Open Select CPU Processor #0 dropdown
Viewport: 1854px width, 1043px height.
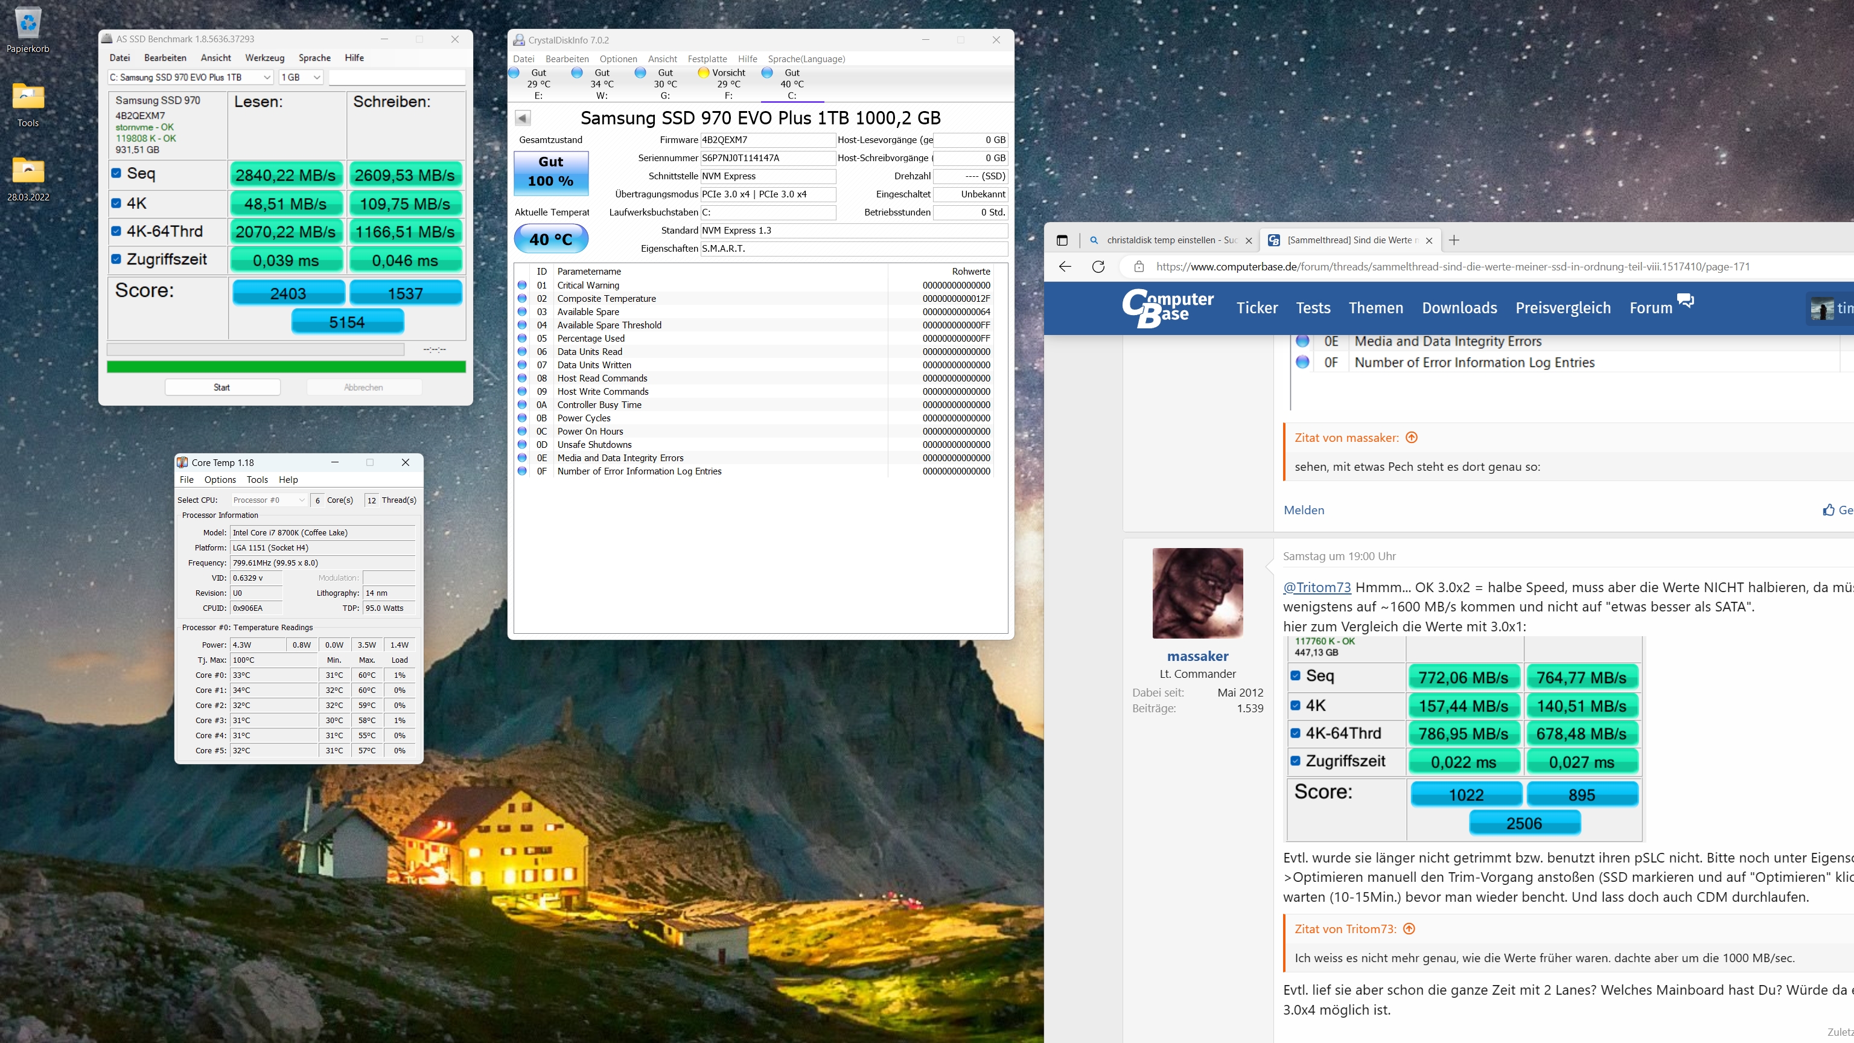[x=269, y=500]
